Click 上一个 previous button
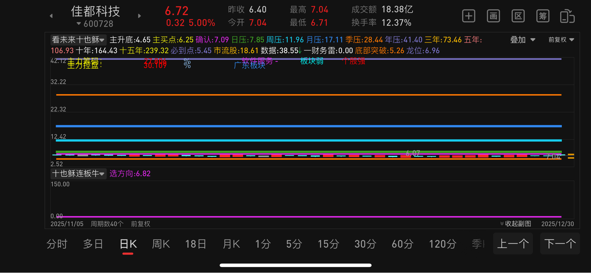 click(513, 244)
